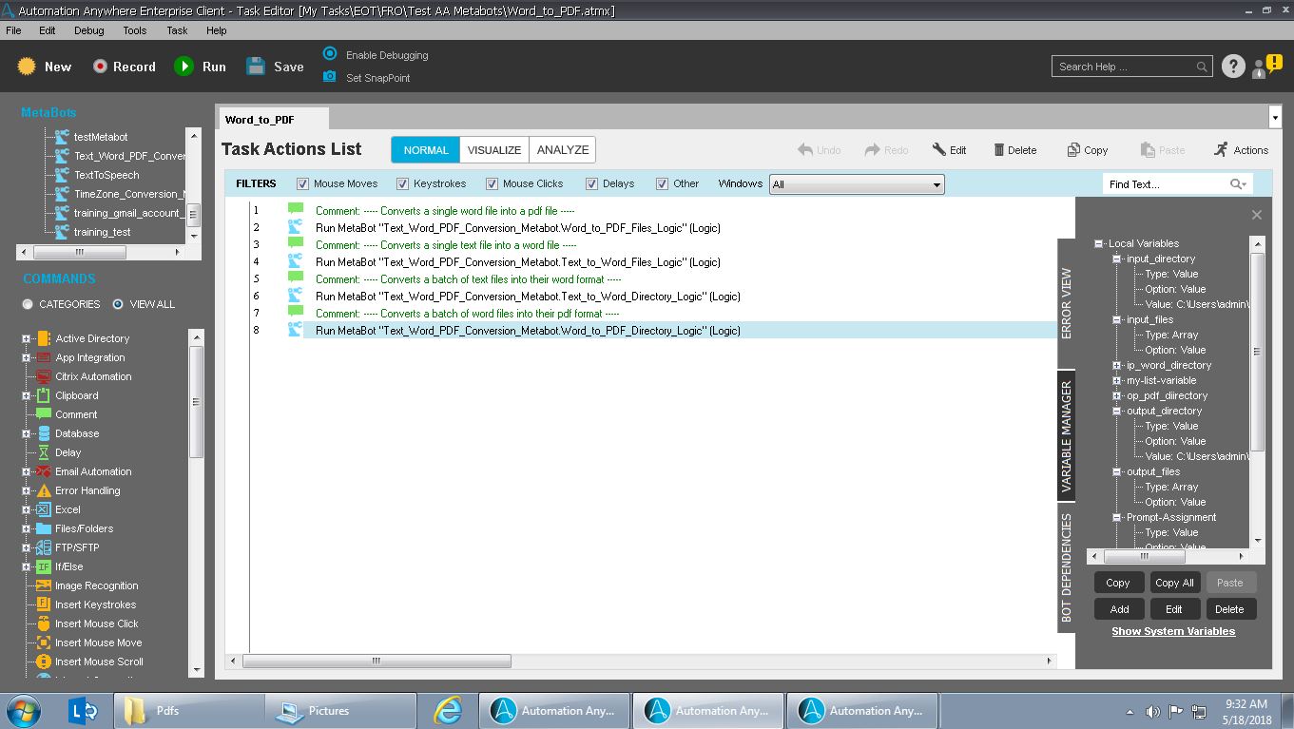The width and height of the screenshot is (1294, 729).
Task: Select the Insert Mouse Scroll command icon
Action: click(x=44, y=662)
